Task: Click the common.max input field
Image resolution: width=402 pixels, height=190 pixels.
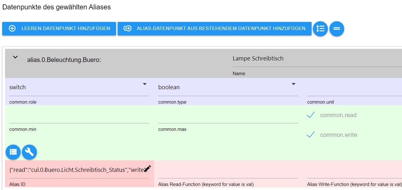Action: pyautogui.click(x=228, y=116)
